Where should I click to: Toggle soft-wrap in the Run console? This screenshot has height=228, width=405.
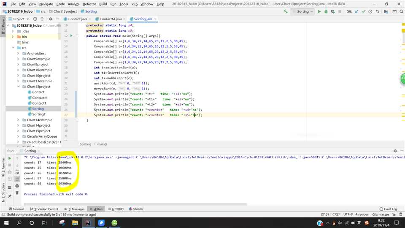17,172
